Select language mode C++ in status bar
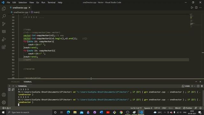 coord(171,108)
